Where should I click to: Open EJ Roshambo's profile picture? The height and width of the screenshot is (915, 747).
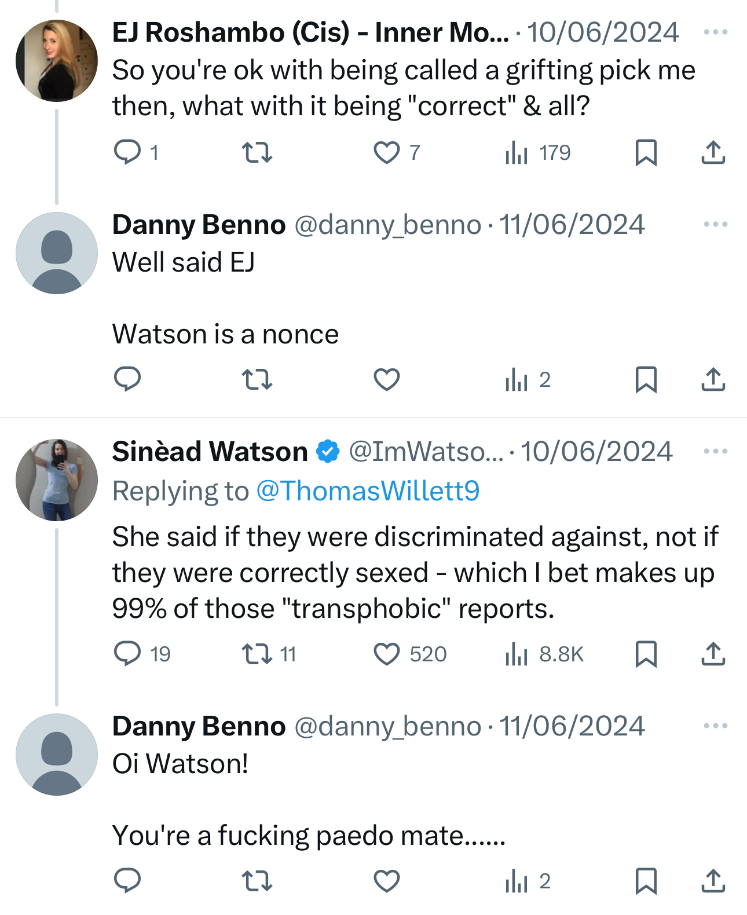coord(57,61)
